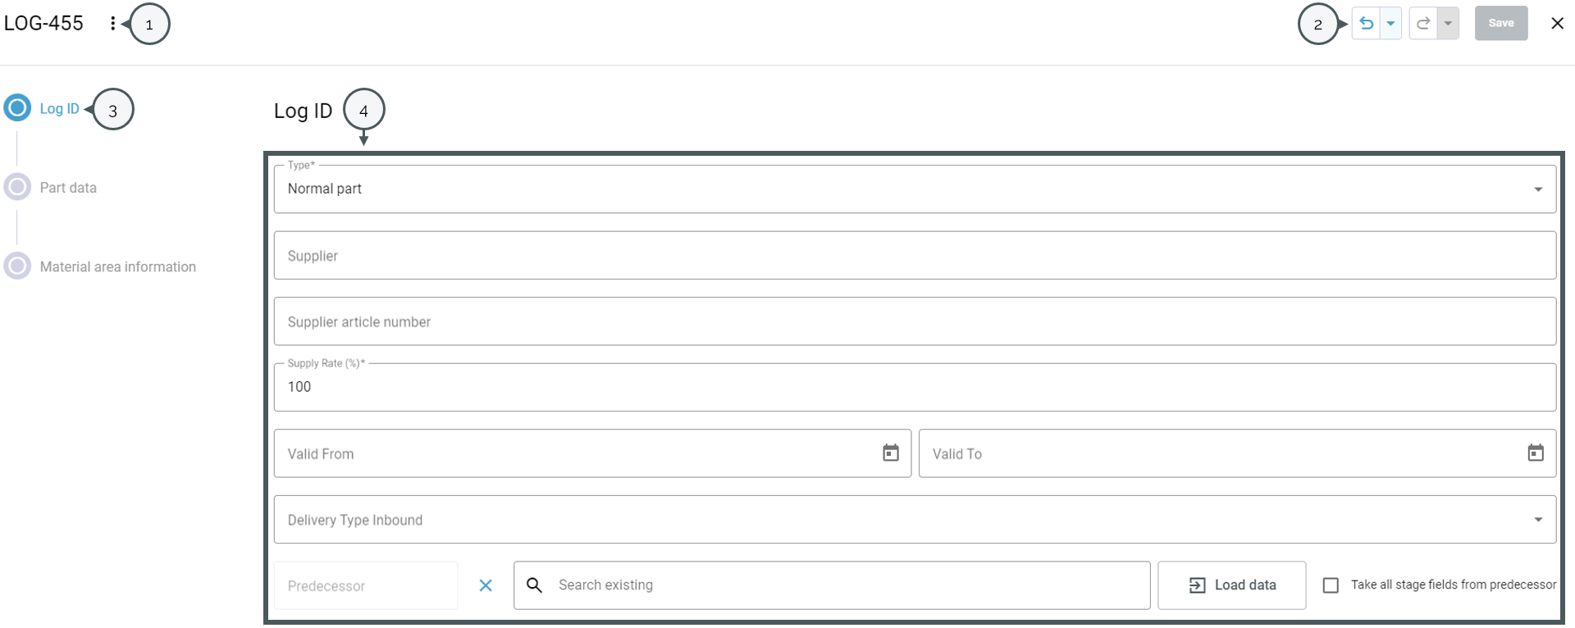Viewport: 1575px width, 628px height.
Task: Open the Valid From calendar picker
Action: coord(891,453)
